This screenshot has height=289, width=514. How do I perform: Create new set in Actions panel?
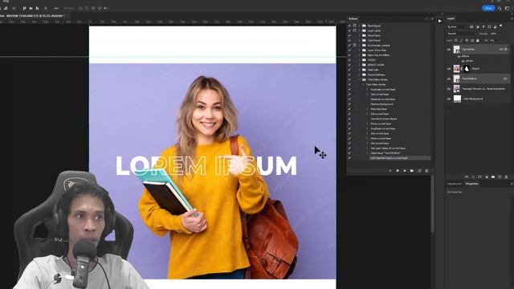[412, 171]
